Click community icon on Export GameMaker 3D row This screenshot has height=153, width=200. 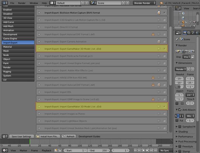pyautogui.click(x=159, y=49)
